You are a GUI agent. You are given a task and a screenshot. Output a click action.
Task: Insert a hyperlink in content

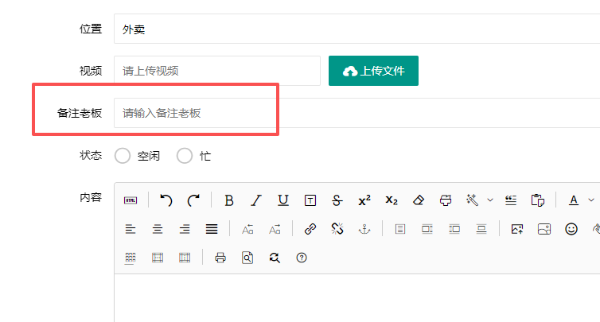point(310,229)
